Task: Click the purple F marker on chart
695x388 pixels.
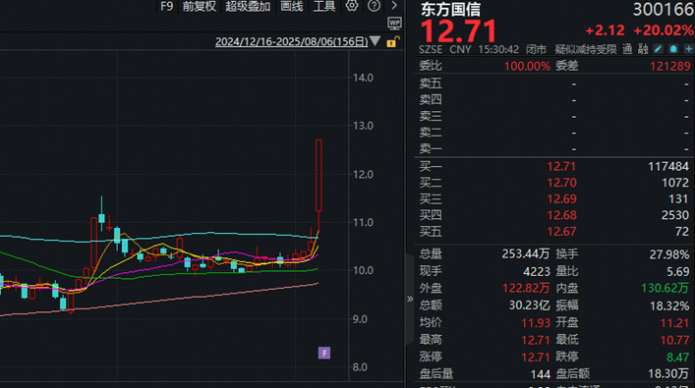Action: tap(324, 353)
